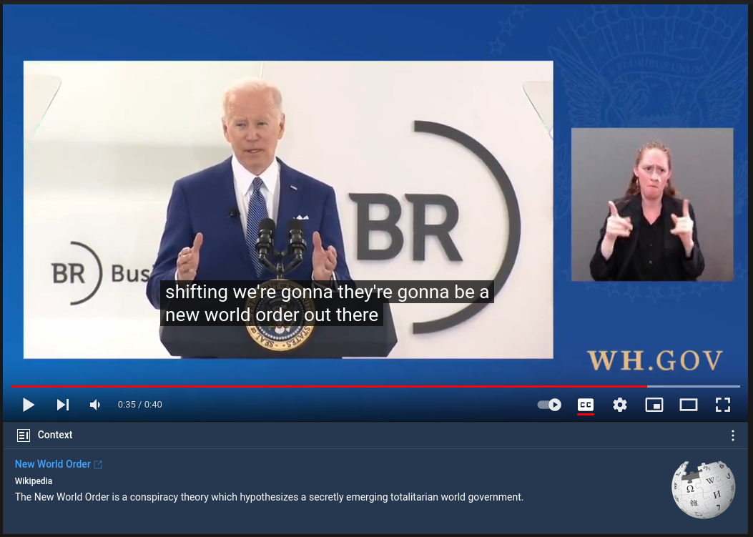Click the New World Order description text
Screen dimensions: 753x537
pyautogui.click(x=269, y=497)
